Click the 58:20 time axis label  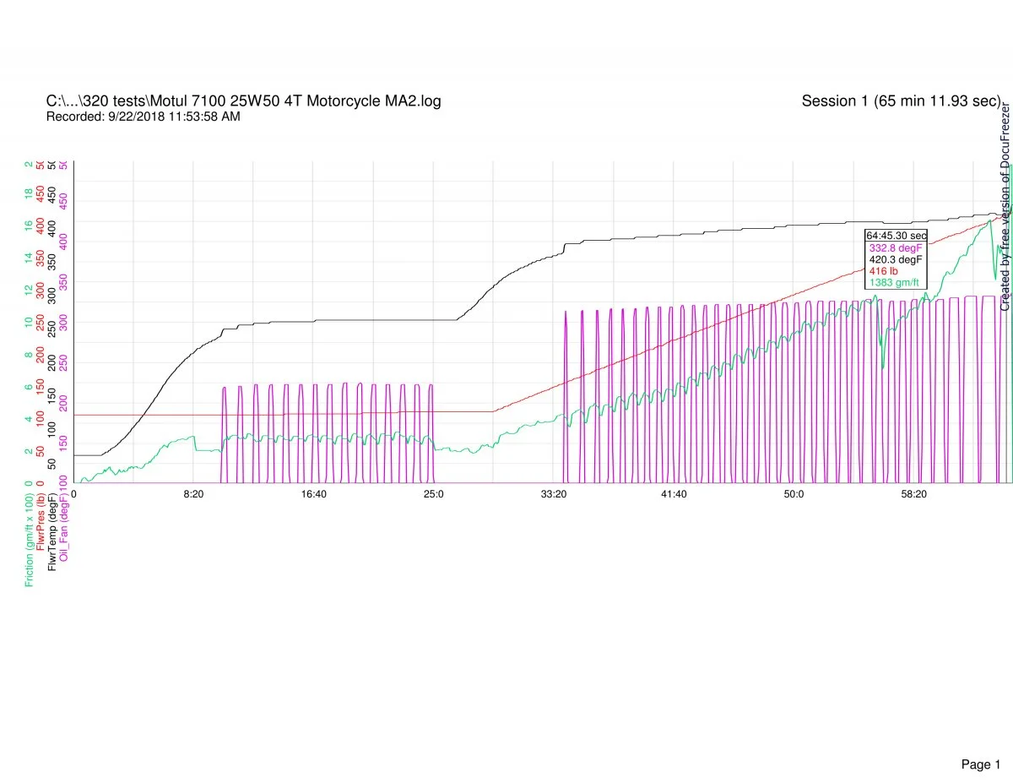point(913,494)
